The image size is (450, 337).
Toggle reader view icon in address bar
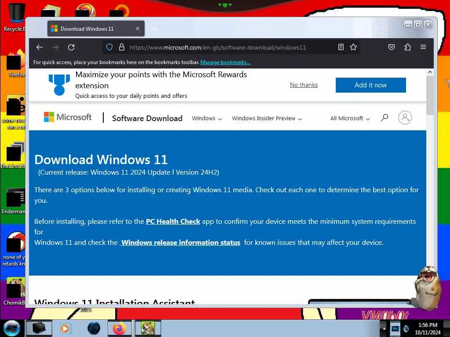coord(341,47)
